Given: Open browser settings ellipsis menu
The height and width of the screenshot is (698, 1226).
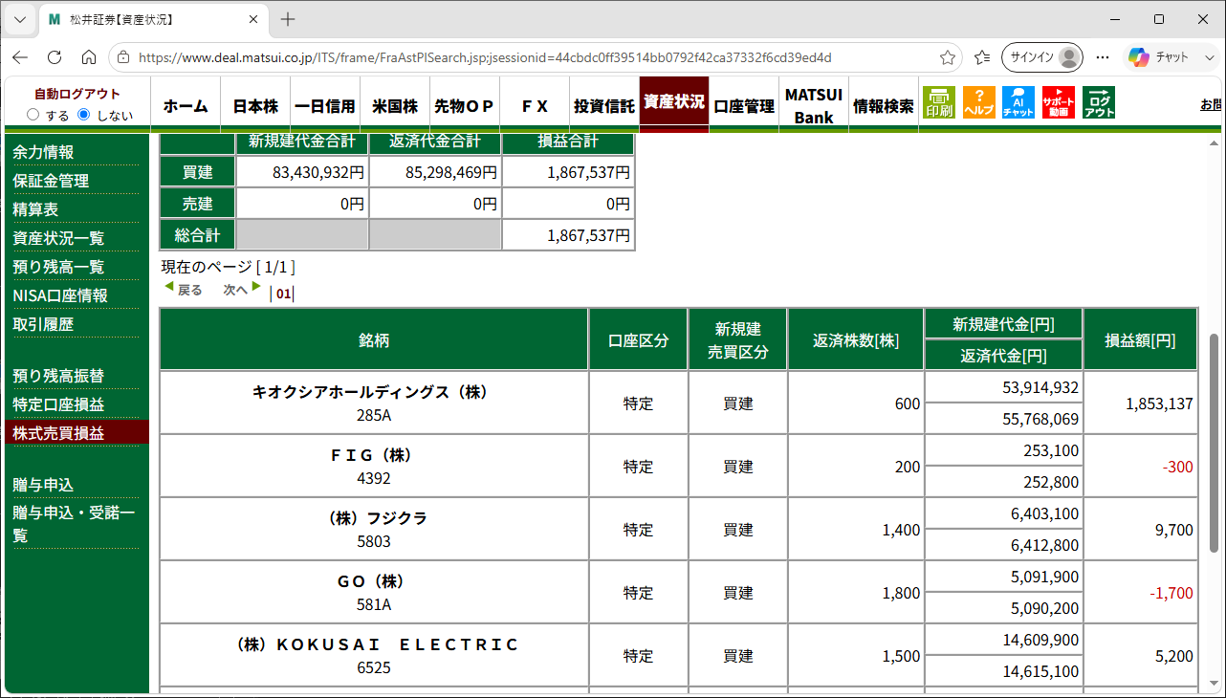Looking at the screenshot, I should click(1104, 57).
